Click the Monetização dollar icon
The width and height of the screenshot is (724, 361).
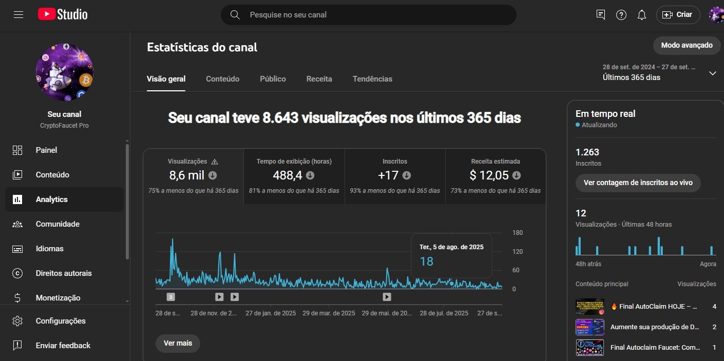point(17,298)
